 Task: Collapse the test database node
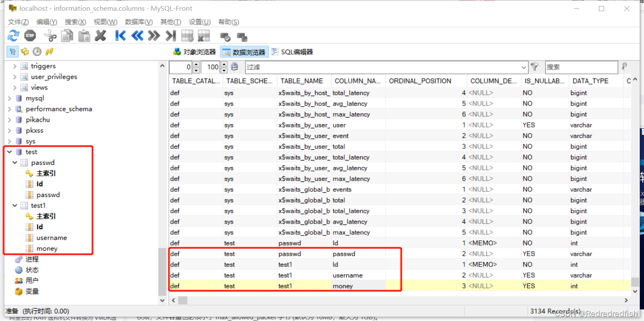click(x=9, y=152)
